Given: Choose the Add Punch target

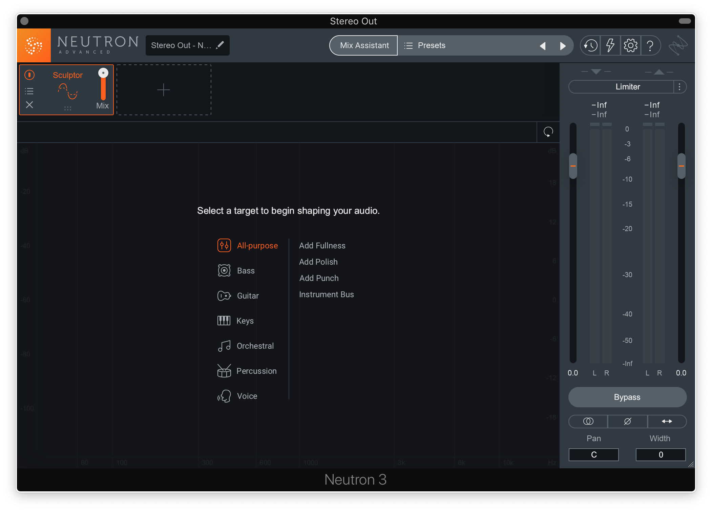Looking at the screenshot, I should tap(319, 278).
